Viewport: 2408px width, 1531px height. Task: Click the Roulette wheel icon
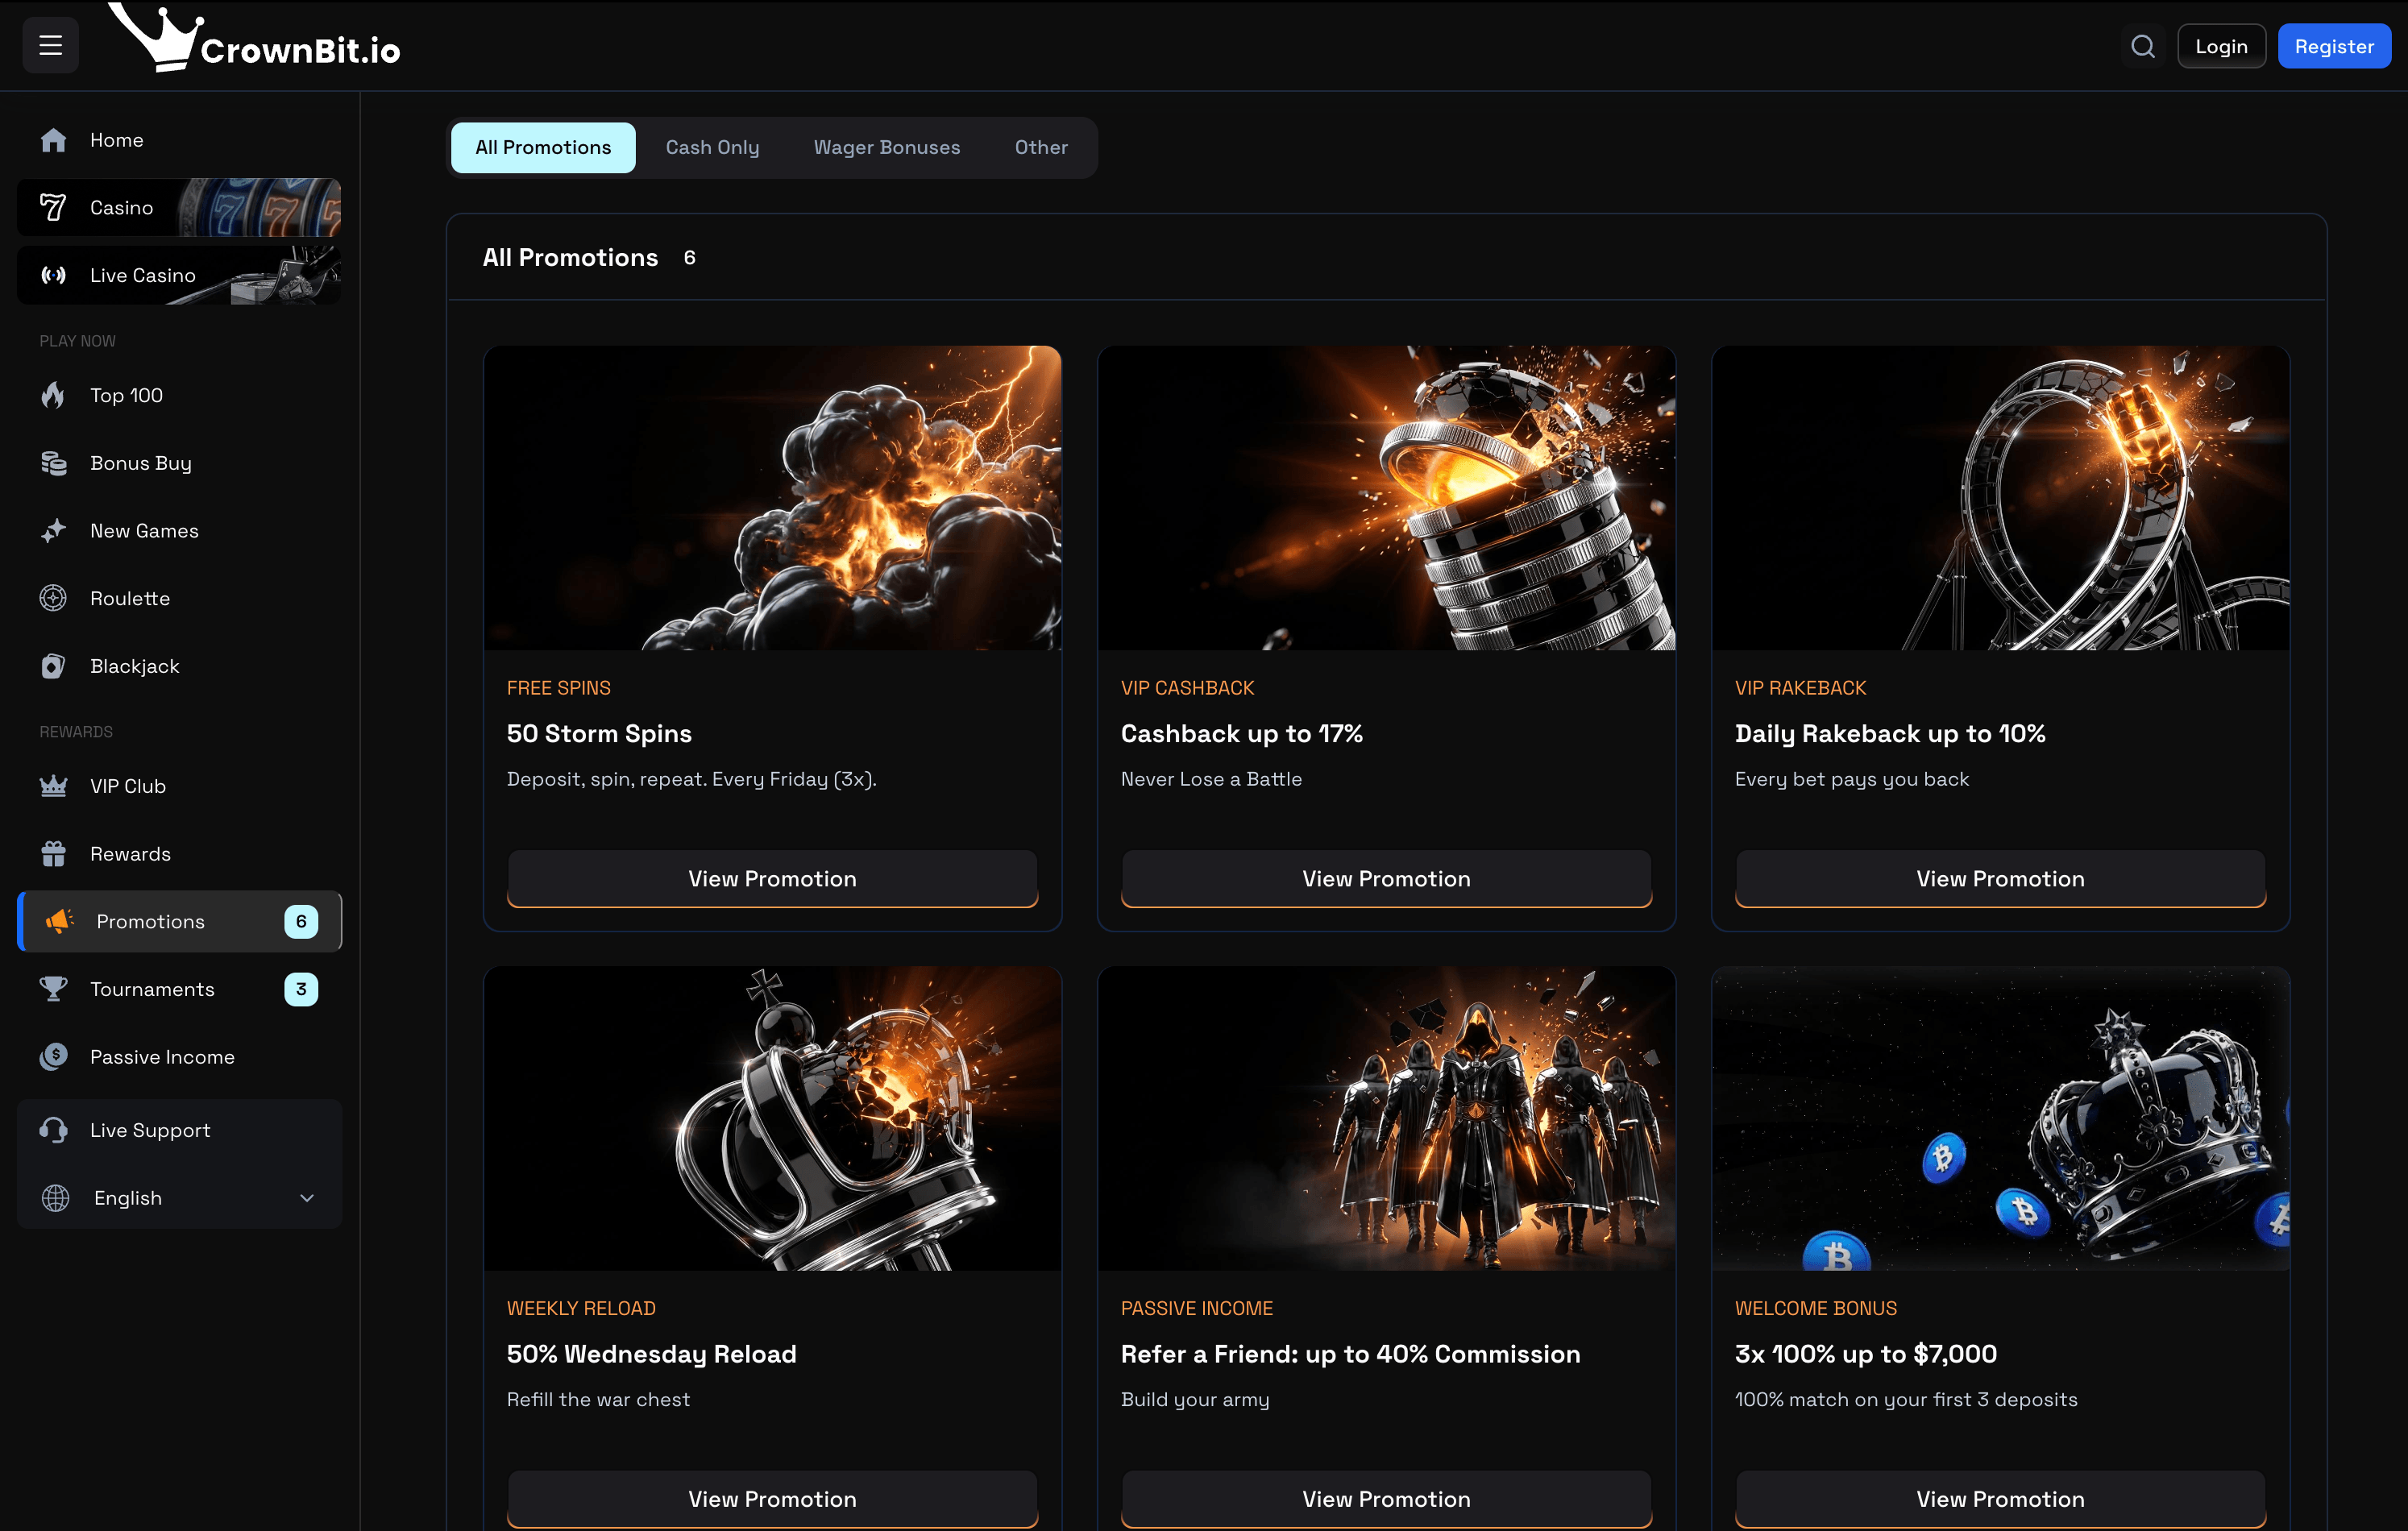click(53, 598)
